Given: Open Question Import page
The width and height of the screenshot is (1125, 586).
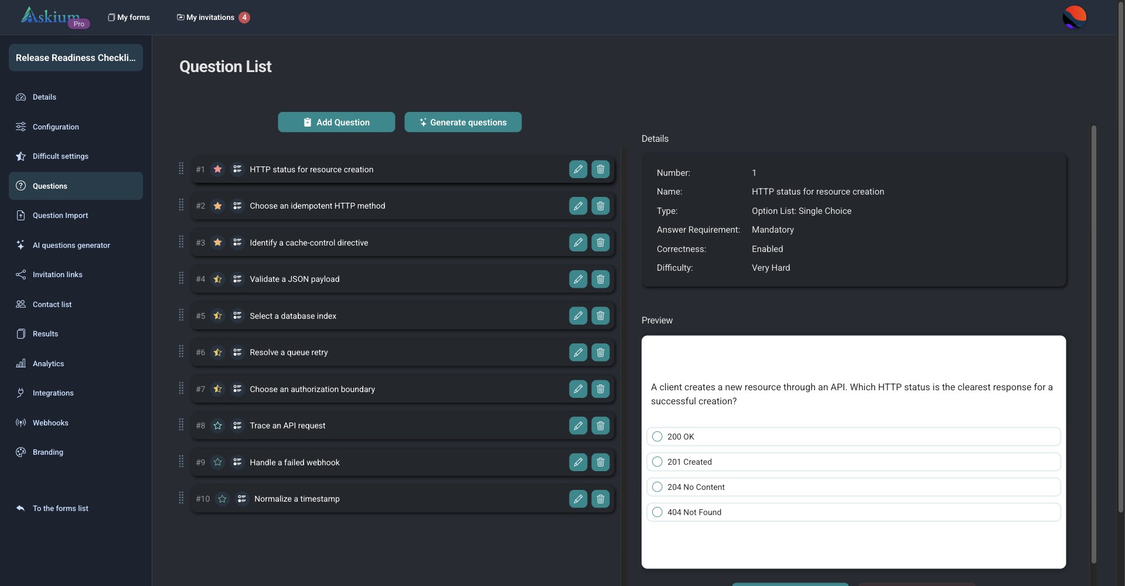Looking at the screenshot, I should click(x=76, y=216).
